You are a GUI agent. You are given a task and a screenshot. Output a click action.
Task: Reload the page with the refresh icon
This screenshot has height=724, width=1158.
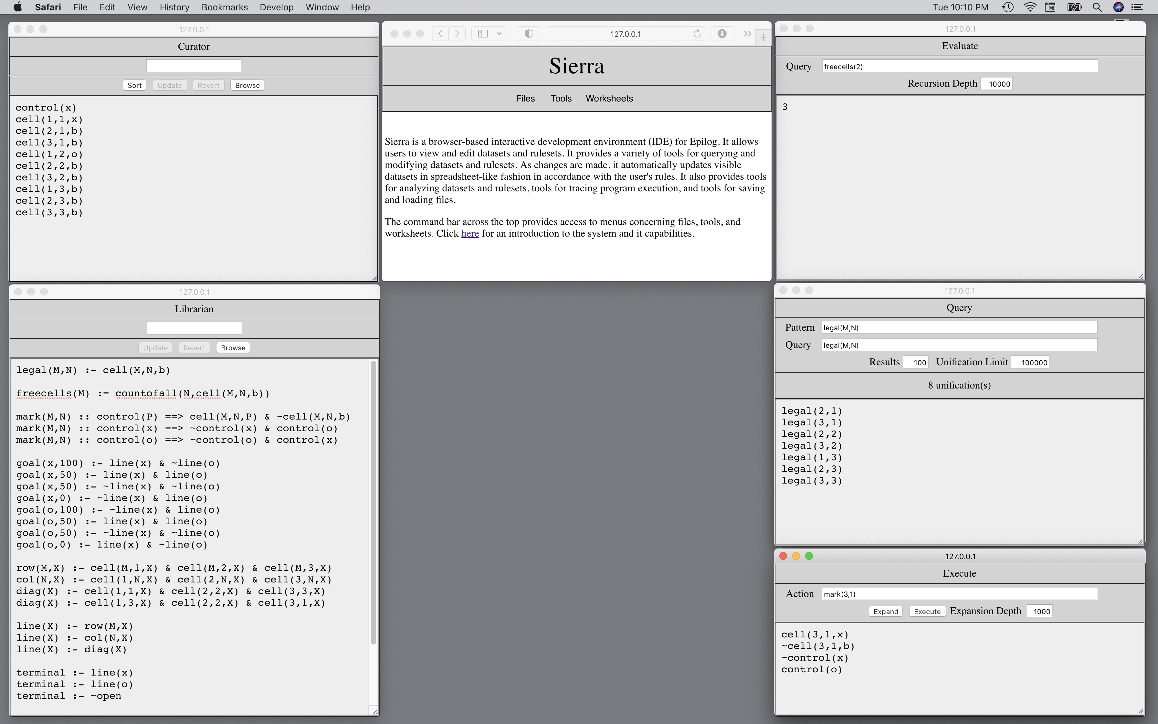[x=697, y=34]
